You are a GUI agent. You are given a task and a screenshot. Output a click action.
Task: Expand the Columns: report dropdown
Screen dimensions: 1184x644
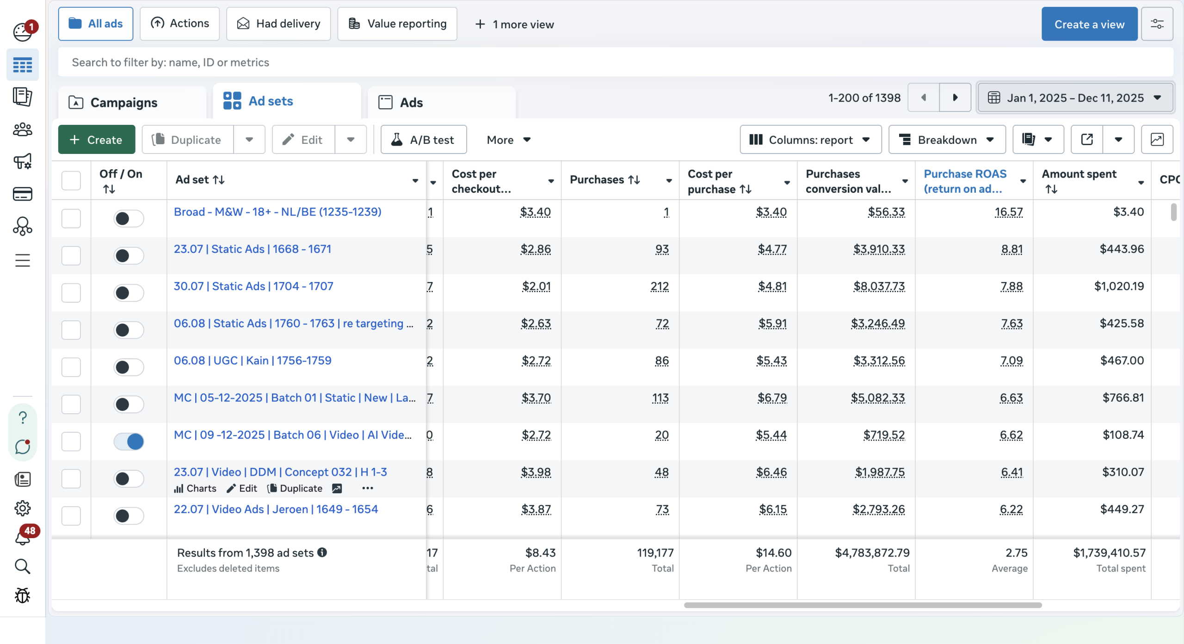(x=810, y=140)
